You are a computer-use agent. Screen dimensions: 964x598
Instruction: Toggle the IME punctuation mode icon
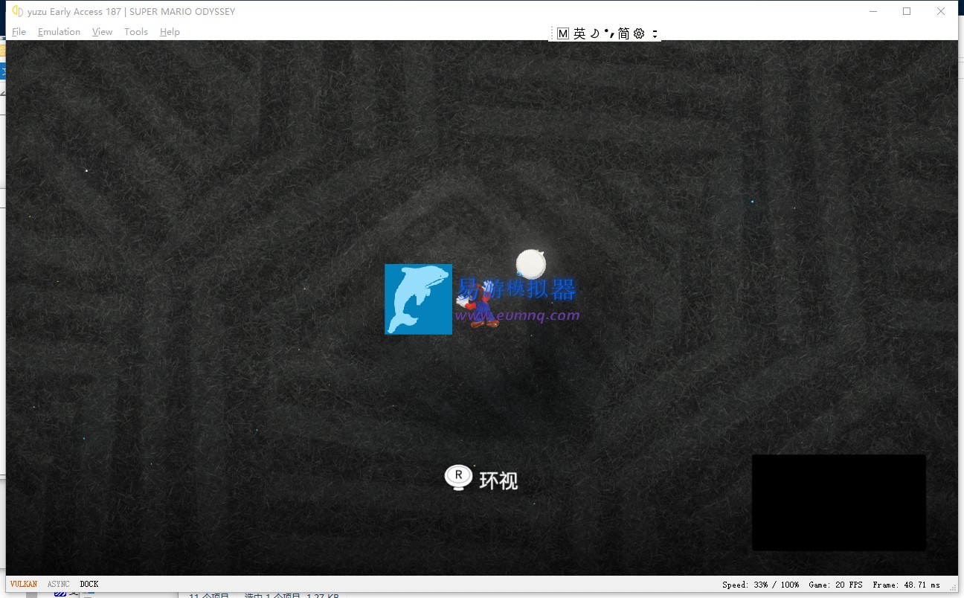[x=609, y=33]
